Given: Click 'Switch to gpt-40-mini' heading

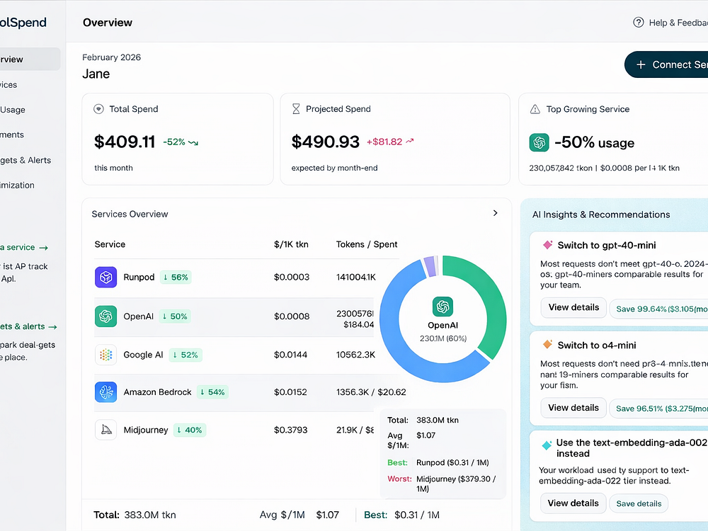Looking at the screenshot, I should [607, 245].
